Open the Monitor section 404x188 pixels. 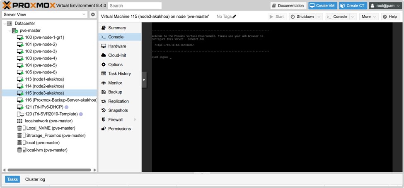pos(115,83)
